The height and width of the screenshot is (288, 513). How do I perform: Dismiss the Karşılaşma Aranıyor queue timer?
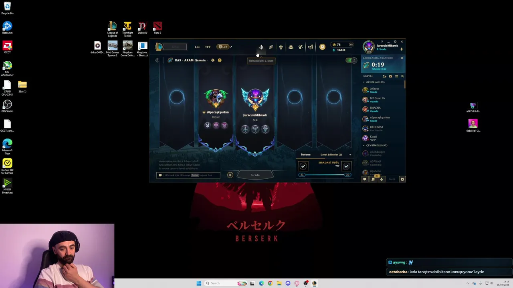(402, 58)
